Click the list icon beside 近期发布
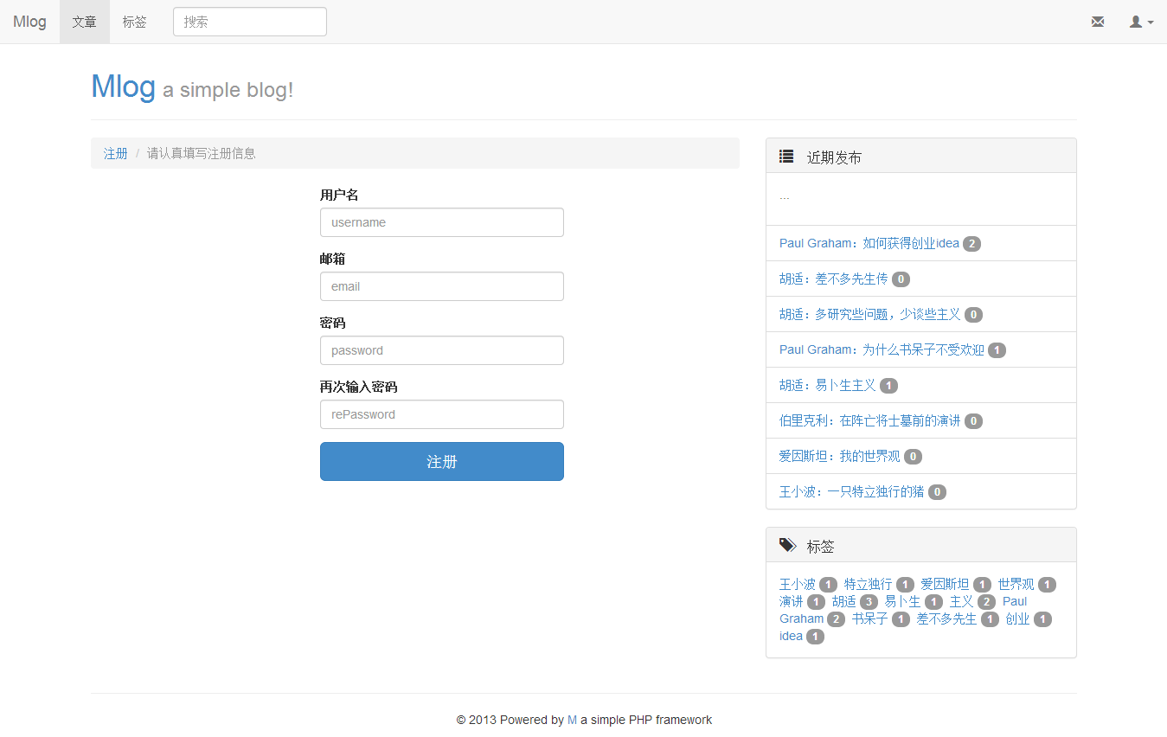The width and height of the screenshot is (1167, 737). [x=786, y=157]
